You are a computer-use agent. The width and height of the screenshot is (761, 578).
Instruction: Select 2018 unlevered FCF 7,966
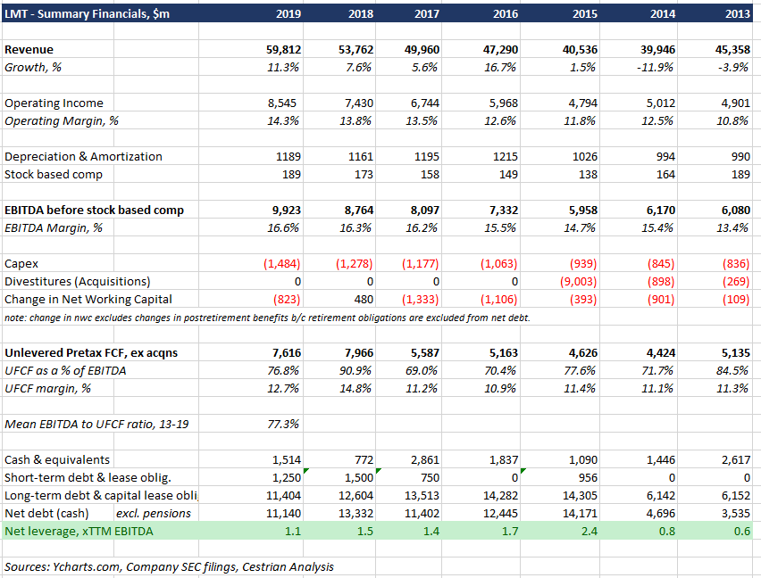pyautogui.click(x=359, y=352)
